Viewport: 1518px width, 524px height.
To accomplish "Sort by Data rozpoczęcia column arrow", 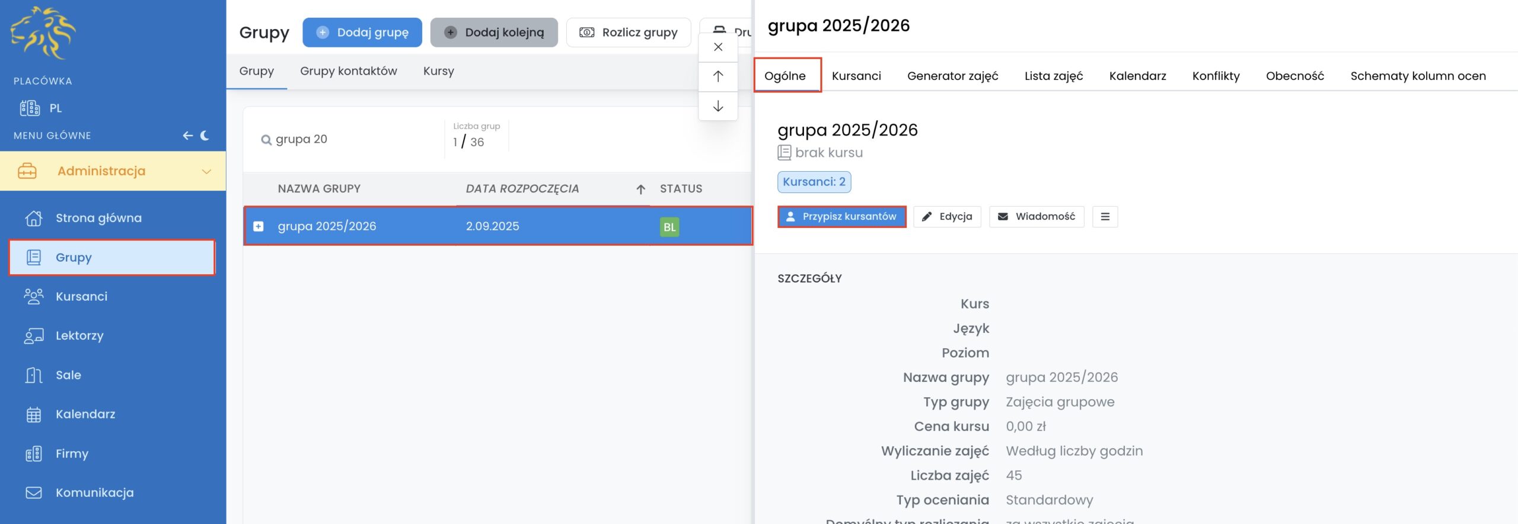I will pyautogui.click(x=640, y=189).
